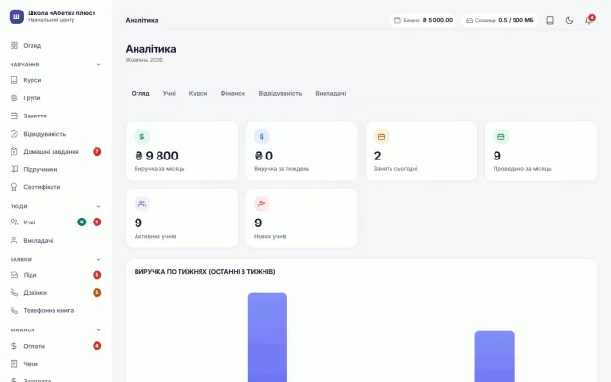This screenshot has width=611, height=382.
Task: Click blue dollar icon on weekly revenue card
Action: coord(262,137)
